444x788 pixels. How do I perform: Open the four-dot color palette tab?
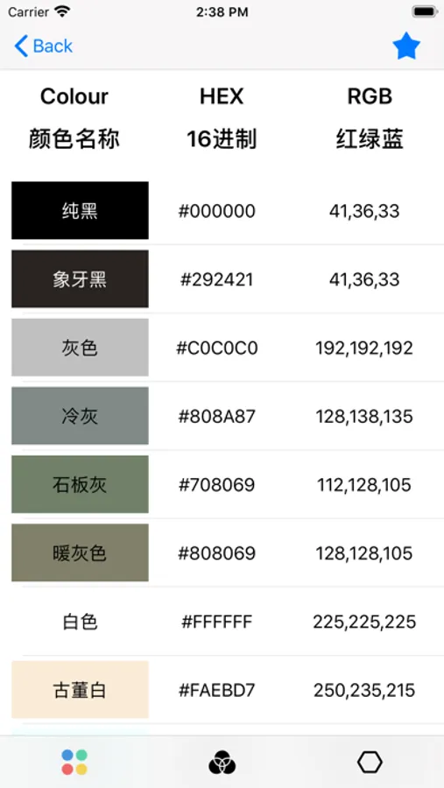[x=75, y=763]
